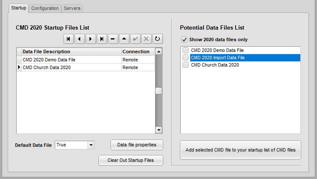
Task: Open the Configuration tab
Action: tap(45, 8)
